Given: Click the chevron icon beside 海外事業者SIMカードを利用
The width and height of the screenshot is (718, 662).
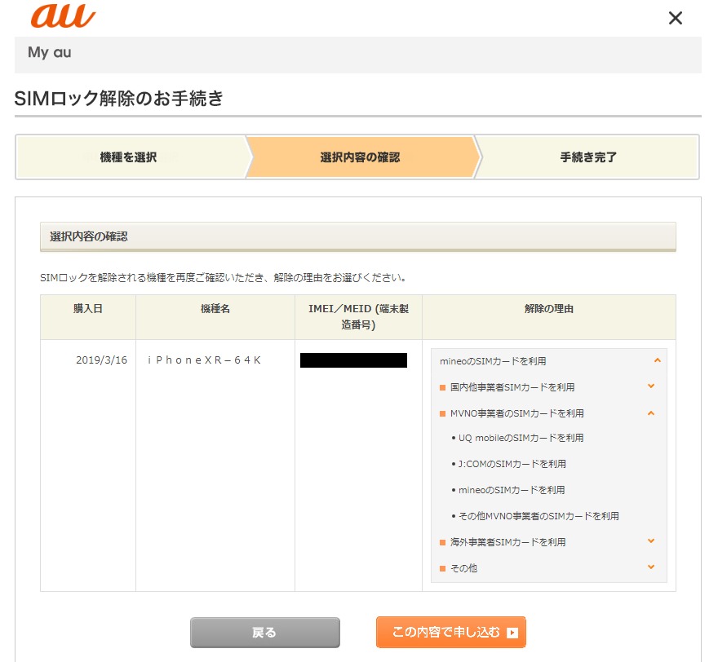Looking at the screenshot, I should [650, 541].
